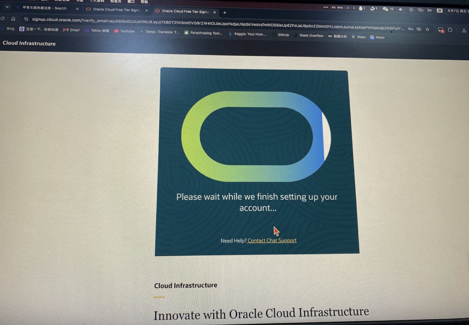Open the YouTube bookmark
Screen dimensions: 469x325
pos(125,31)
